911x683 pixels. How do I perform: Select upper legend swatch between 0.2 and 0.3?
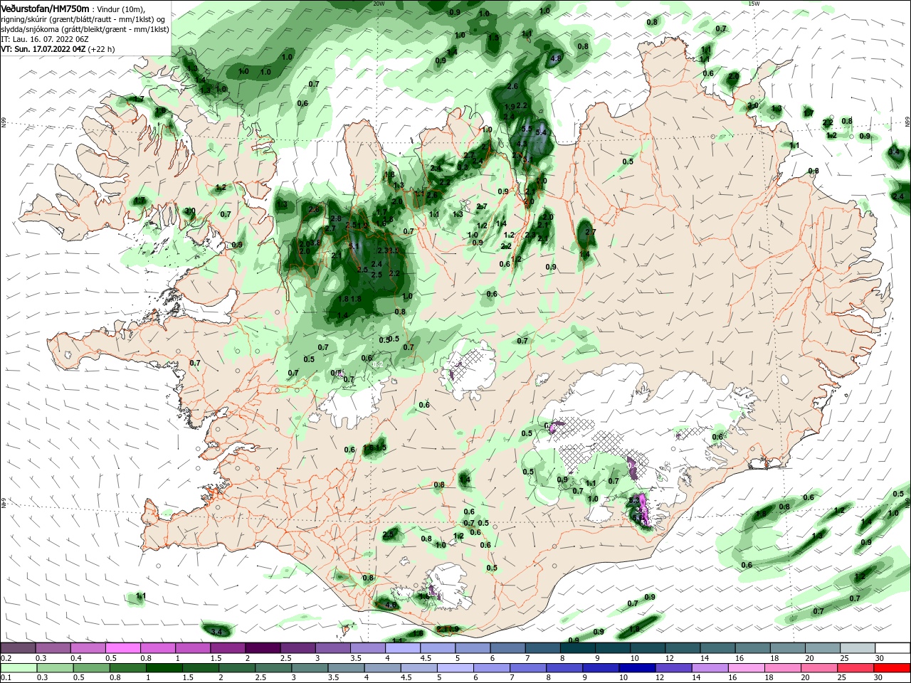(17, 648)
